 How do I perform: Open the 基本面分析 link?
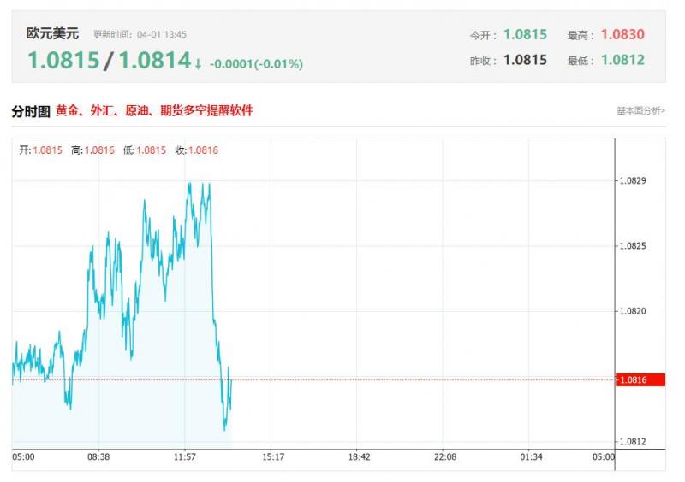640,111
